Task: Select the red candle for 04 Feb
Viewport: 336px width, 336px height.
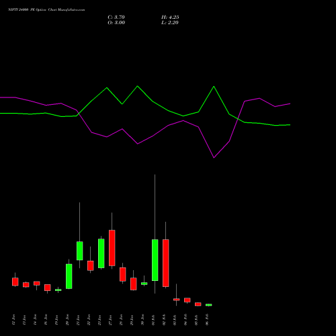Action: click(x=187, y=300)
